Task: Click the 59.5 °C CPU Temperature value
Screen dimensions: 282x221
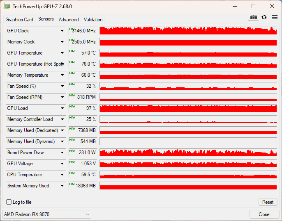Action: pyautogui.click(x=83, y=175)
